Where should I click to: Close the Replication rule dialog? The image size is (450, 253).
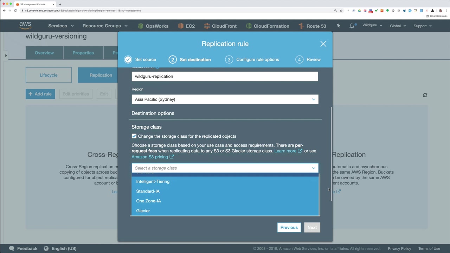(x=323, y=44)
